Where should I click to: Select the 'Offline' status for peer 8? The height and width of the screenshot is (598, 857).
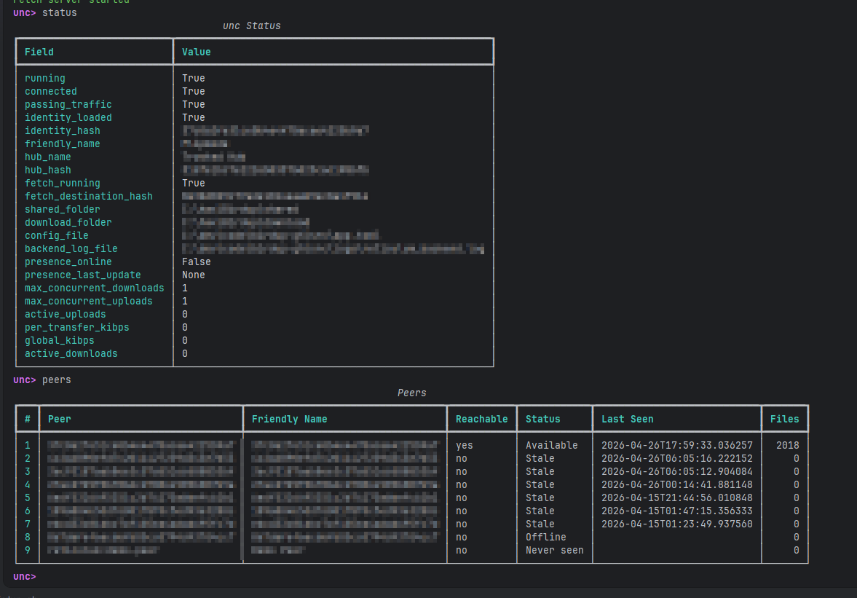[545, 537]
